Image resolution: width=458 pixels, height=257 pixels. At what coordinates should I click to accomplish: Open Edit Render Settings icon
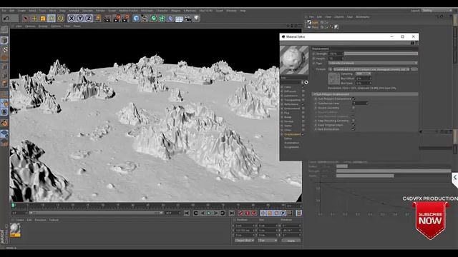[x=126, y=19]
